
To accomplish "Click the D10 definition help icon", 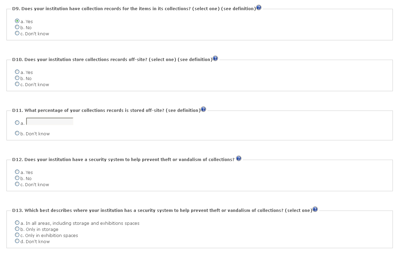I will (215, 59).
